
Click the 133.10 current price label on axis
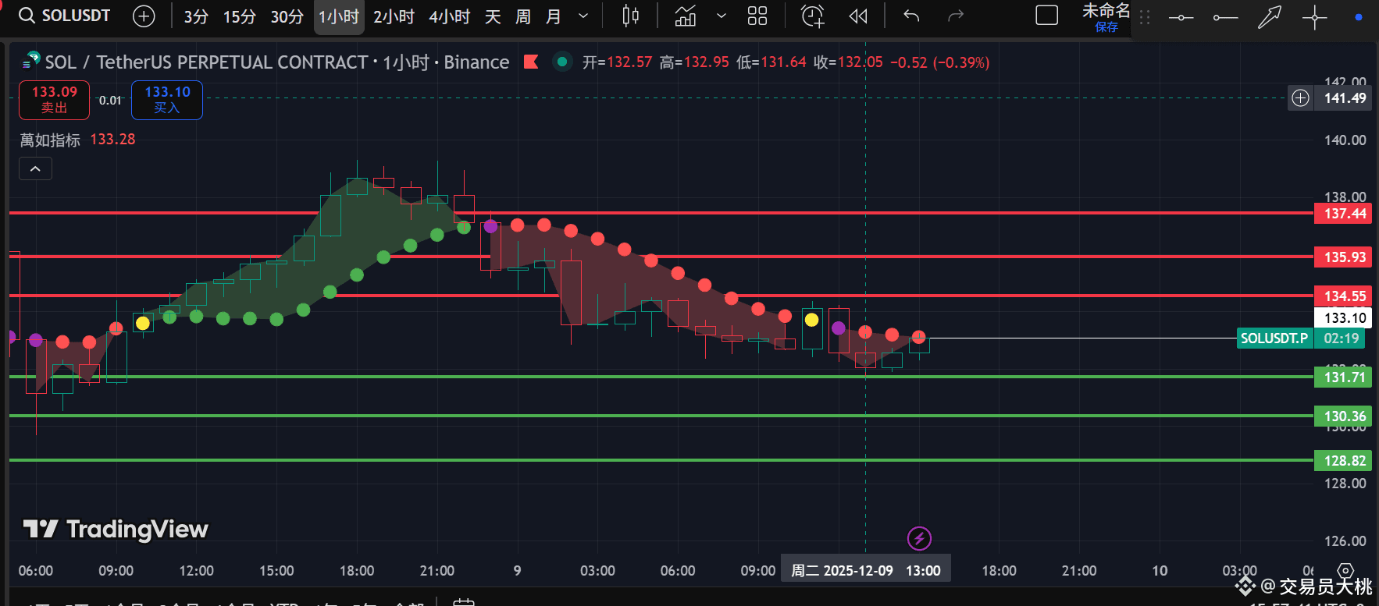(1345, 318)
